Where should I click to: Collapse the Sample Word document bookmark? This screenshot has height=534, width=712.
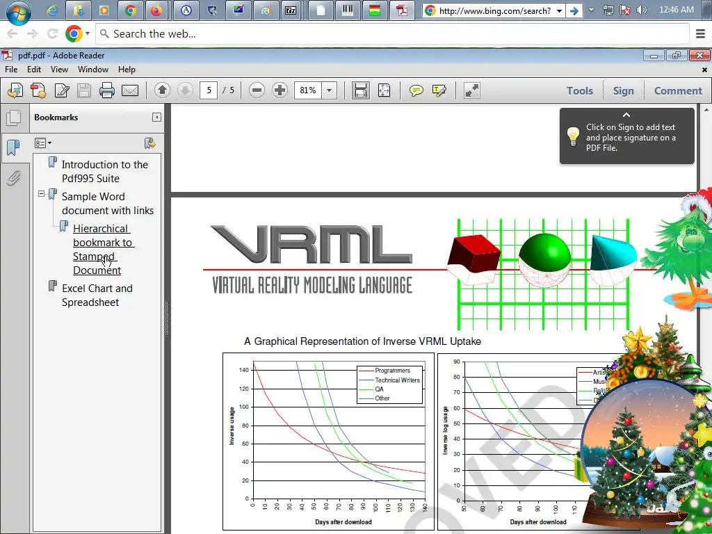41,194
